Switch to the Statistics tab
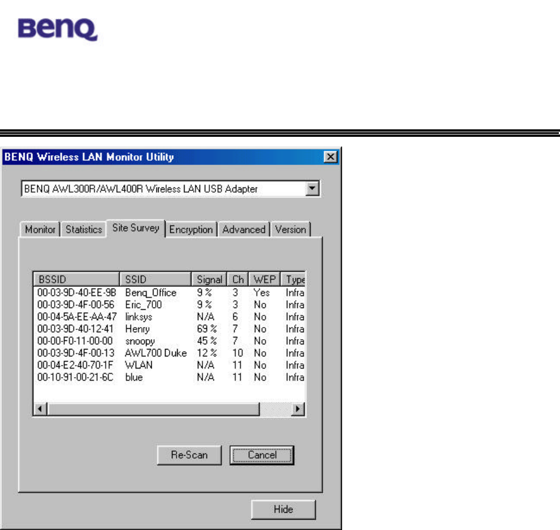Image resolution: width=560 pixels, height=530 pixels. tap(83, 229)
